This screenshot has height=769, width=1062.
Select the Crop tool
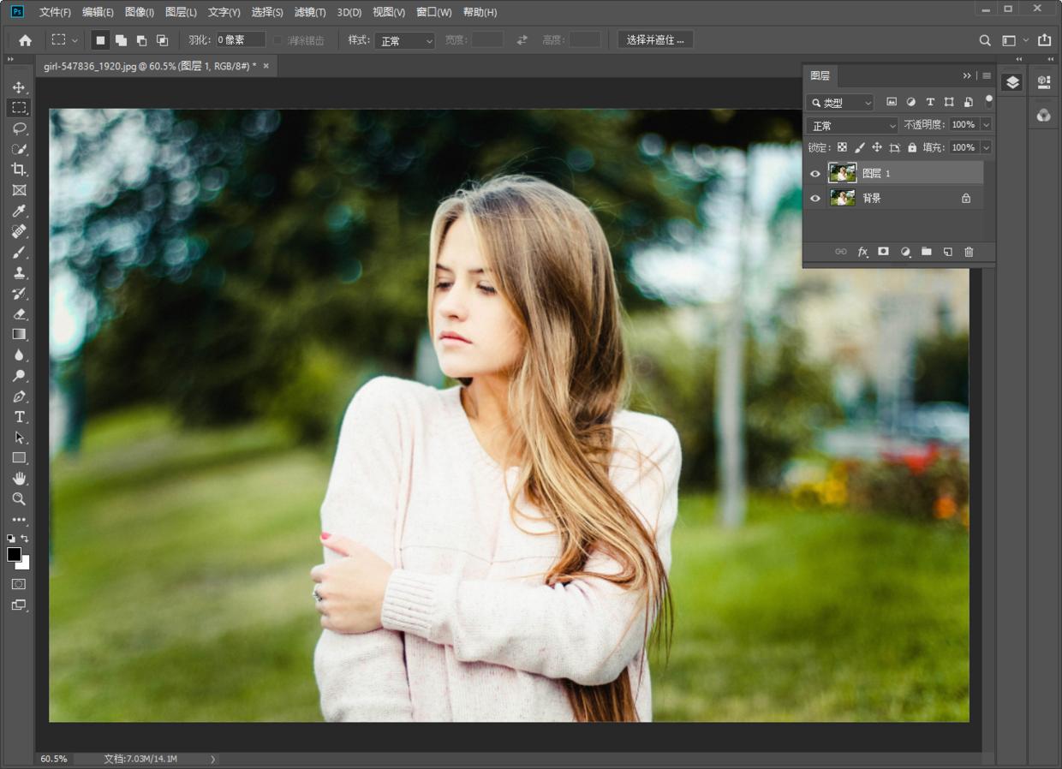tap(19, 170)
